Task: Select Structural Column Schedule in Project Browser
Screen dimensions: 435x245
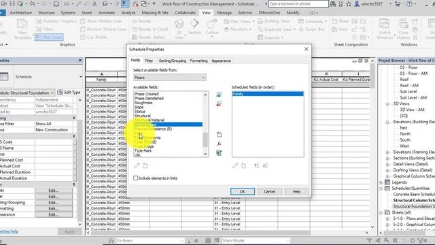Action: click(x=414, y=201)
